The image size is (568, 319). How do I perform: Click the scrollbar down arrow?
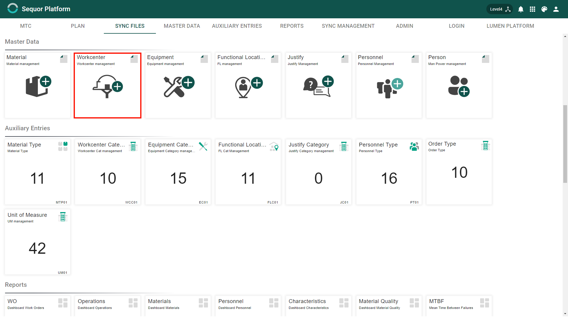[565, 314]
